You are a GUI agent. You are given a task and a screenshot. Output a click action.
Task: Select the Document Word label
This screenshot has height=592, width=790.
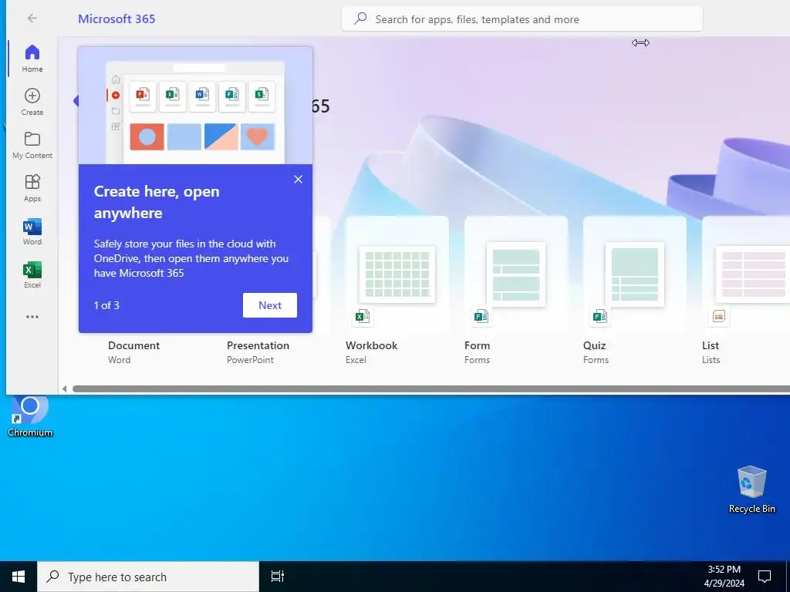click(x=133, y=351)
